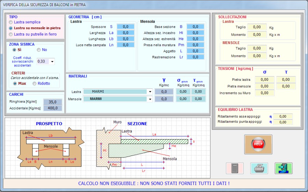This screenshot has width=308, height=192.
Task: Click the Lastra MARMI material combo box
Action: coord(118,92)
